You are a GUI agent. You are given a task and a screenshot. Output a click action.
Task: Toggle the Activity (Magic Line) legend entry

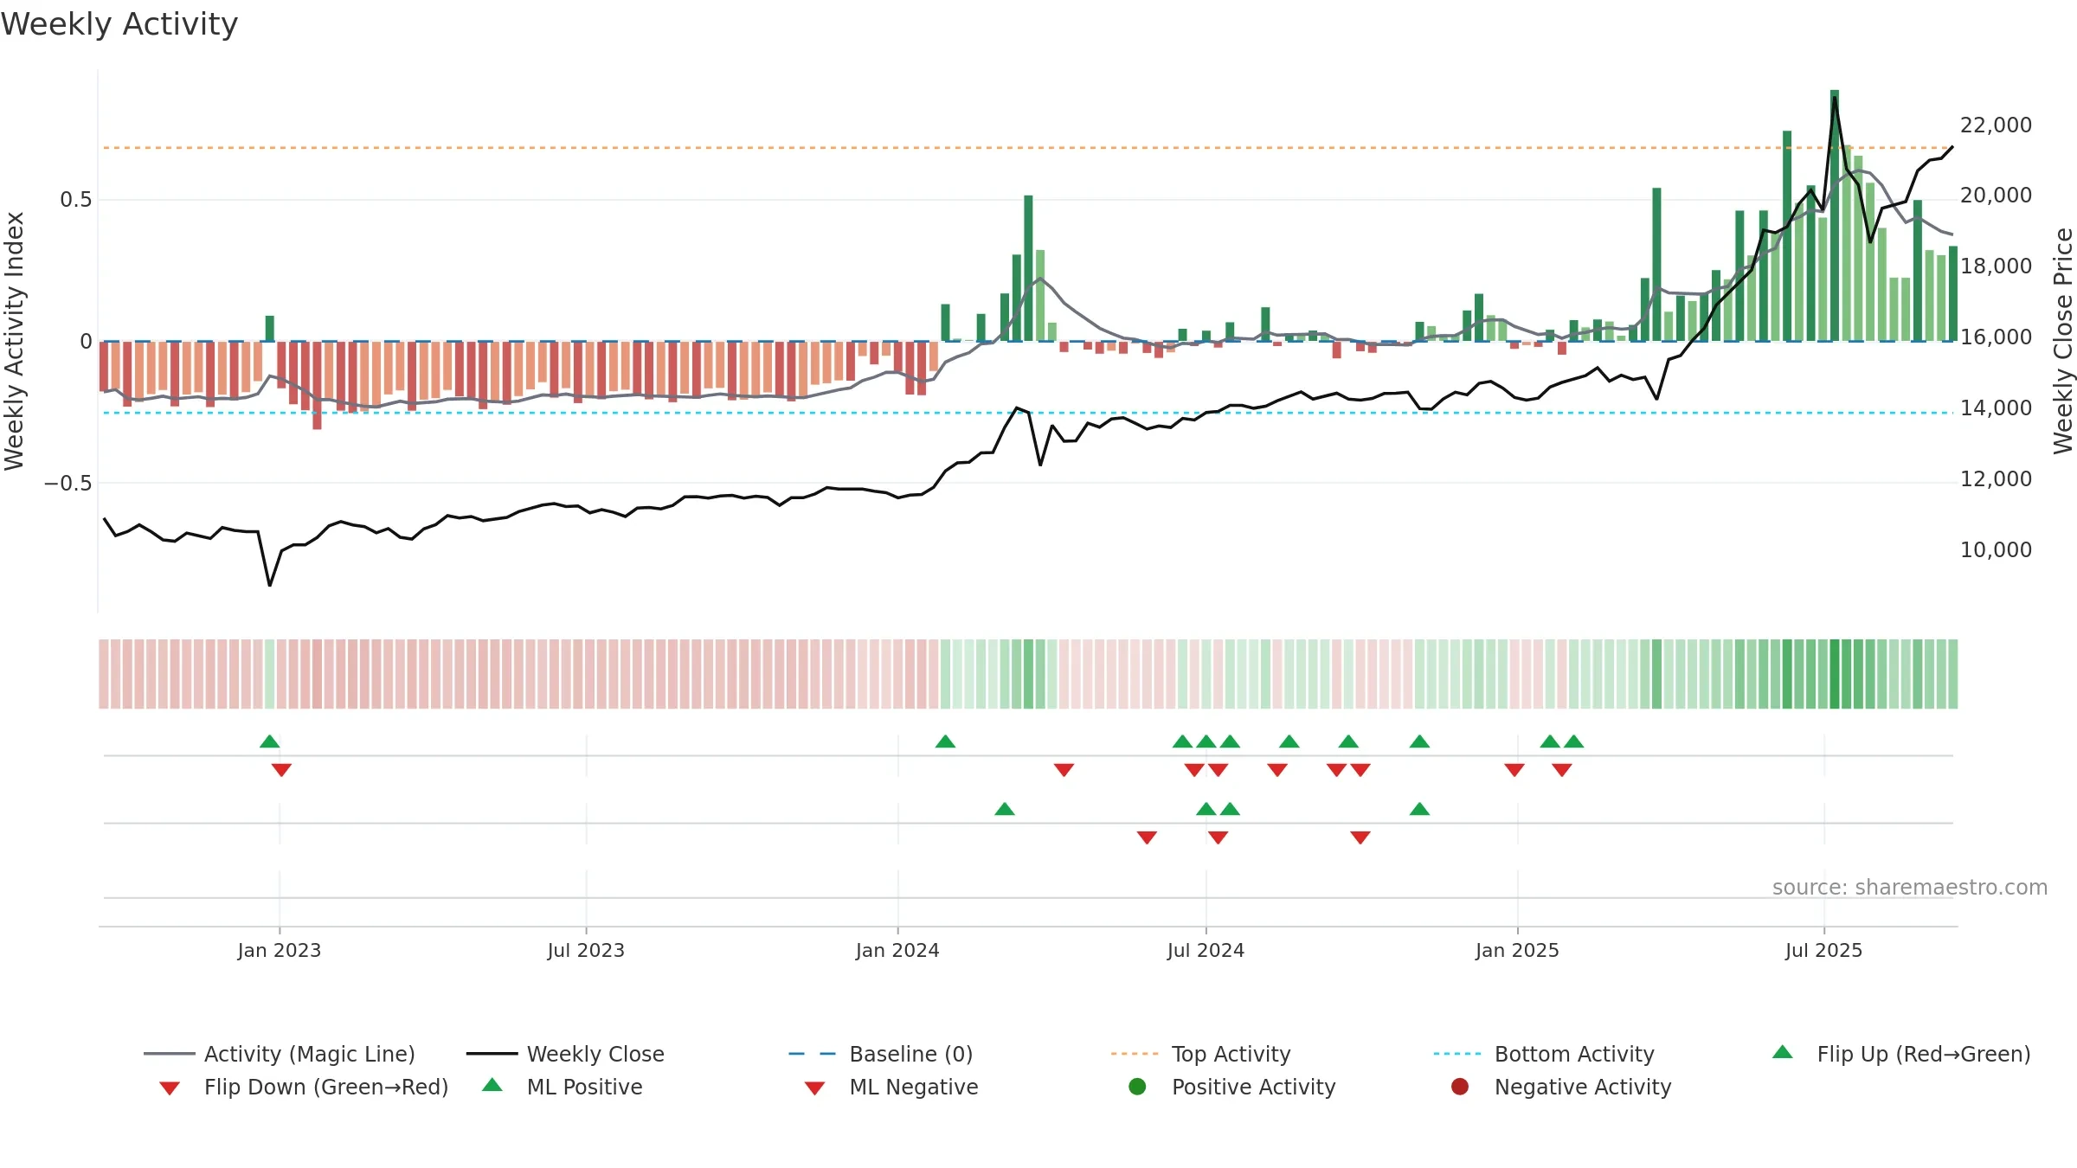point(280,1054)
